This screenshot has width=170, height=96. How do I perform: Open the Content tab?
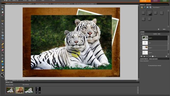click(x=148, y=5)
